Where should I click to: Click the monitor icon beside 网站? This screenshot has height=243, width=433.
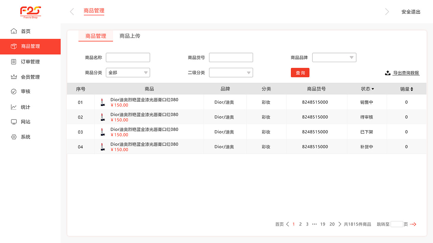(x=14, y=122)
